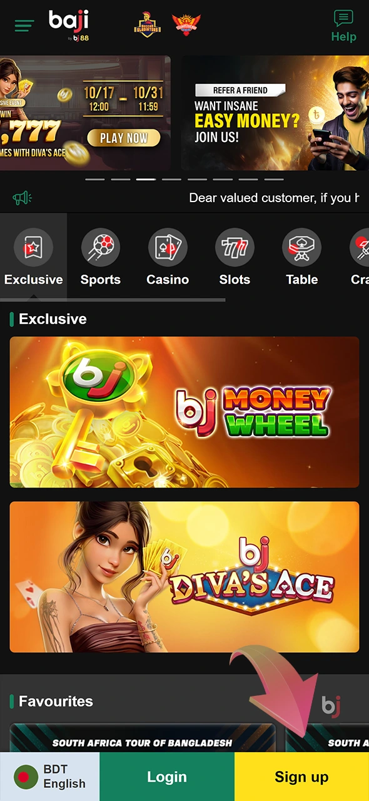
Task: Open BDT English language selector
Action: click(50, 777)
